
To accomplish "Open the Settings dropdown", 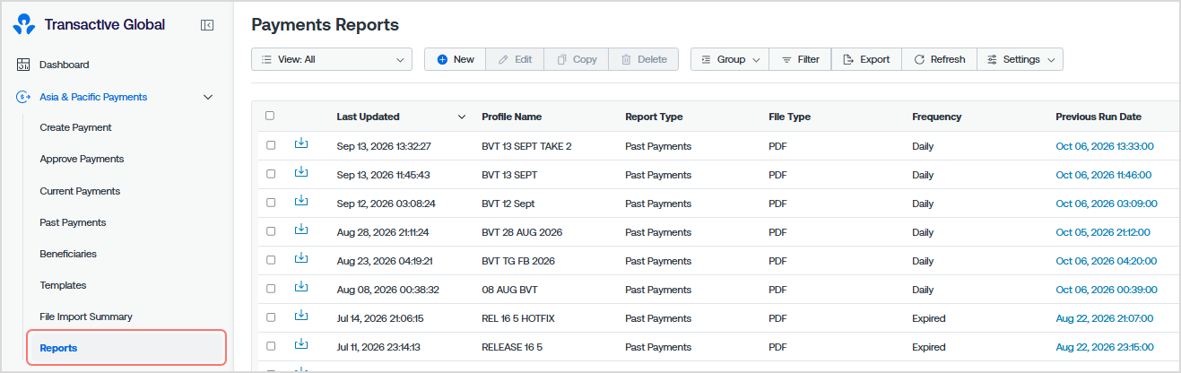I will 1020,59.
